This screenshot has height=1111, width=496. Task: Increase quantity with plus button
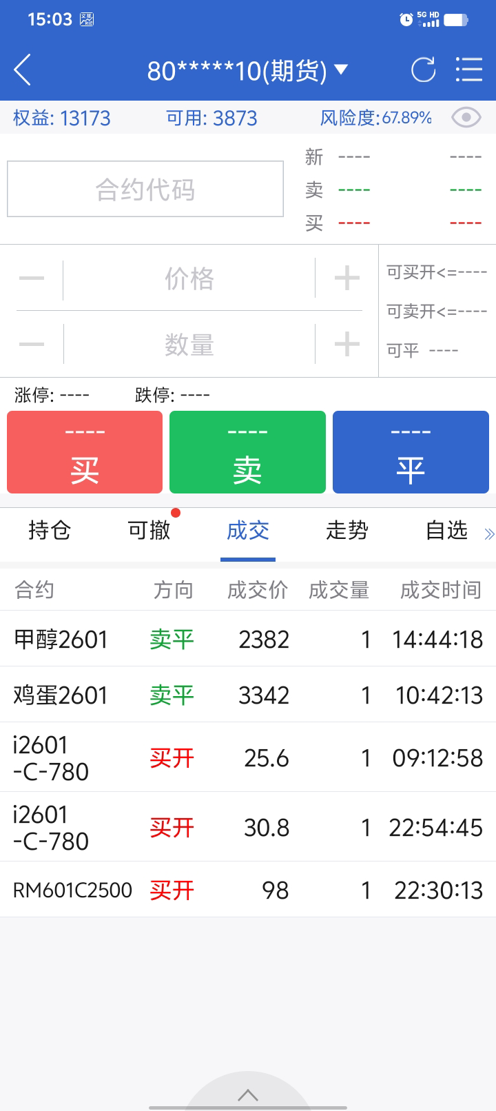[x=347, y=344]
